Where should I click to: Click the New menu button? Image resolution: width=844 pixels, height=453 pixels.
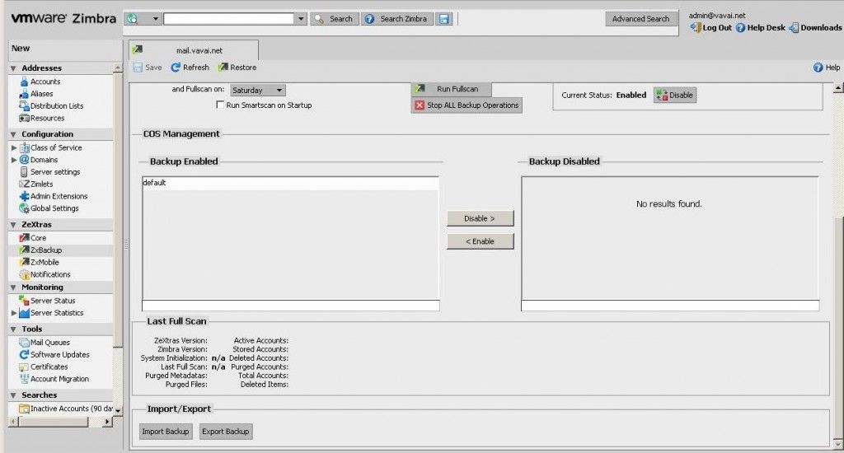pos(21,49)
